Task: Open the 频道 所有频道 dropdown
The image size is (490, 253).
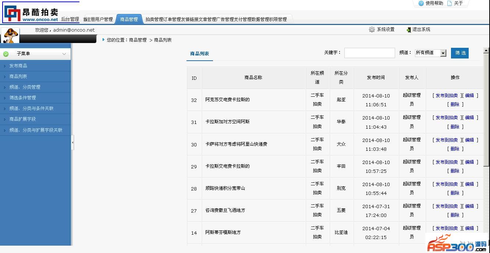Action: [x=443, y=53]
